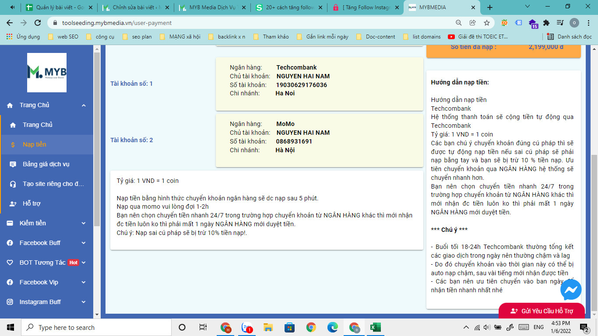The height and width of the screenshot is (336, 598).
Task: Open Giải đề thi TOEIC bookmark
Action: 478,37
